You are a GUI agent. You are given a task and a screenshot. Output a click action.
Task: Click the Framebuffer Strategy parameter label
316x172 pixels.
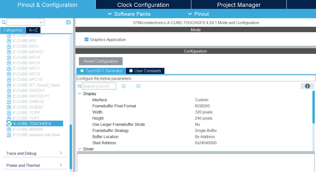coord(111,131)
